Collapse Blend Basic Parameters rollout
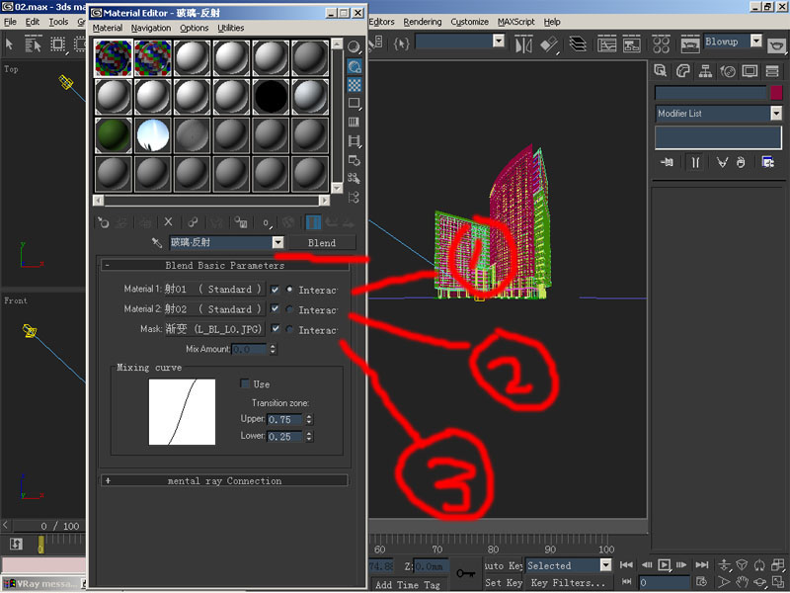 tap(225, 265)
